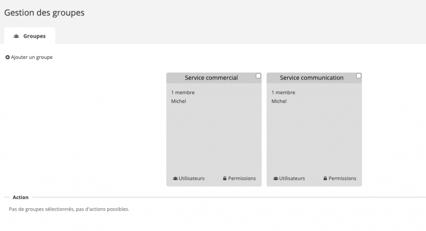Select member Michel in Service communication
Image resolution: width=426 pixels, height=231 pixels.
279,101
